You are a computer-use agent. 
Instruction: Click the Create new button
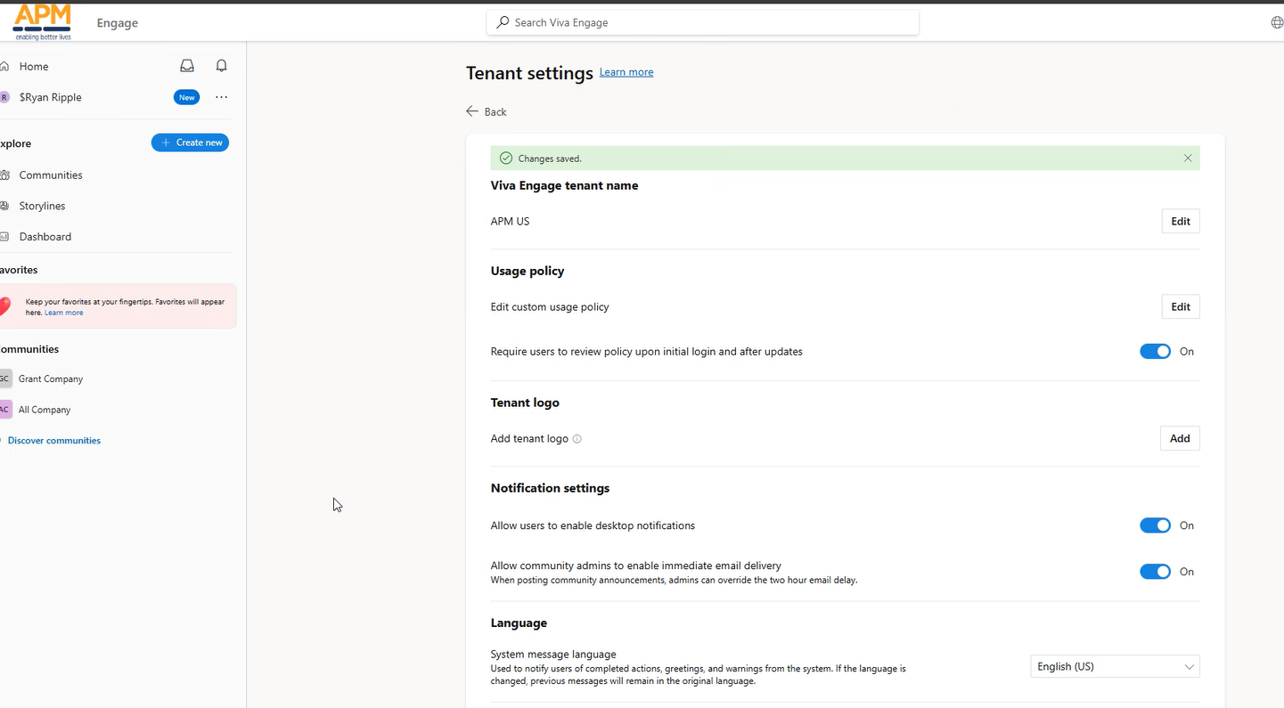click(x=190, y=142)
